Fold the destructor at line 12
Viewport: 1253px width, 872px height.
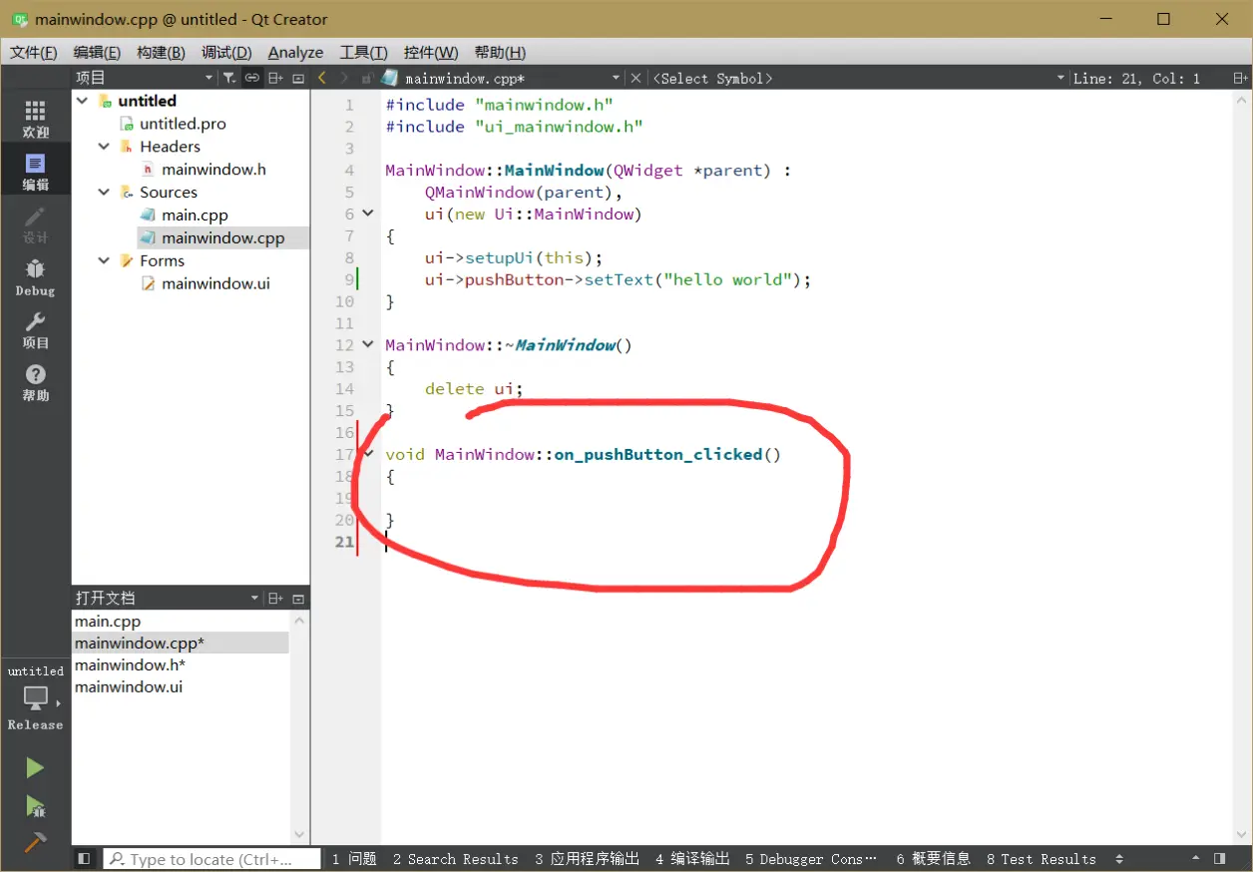coord(368,344)
